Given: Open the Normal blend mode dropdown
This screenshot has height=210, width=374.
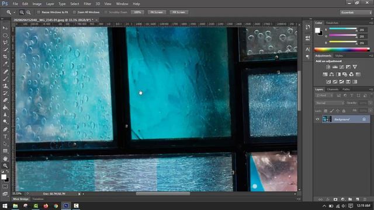Looking at the screenshot, I should 330,103.
